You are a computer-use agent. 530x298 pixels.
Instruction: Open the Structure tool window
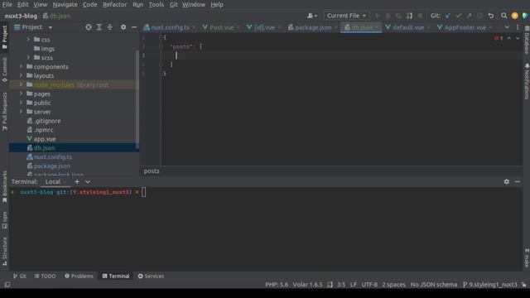[4, 251]
